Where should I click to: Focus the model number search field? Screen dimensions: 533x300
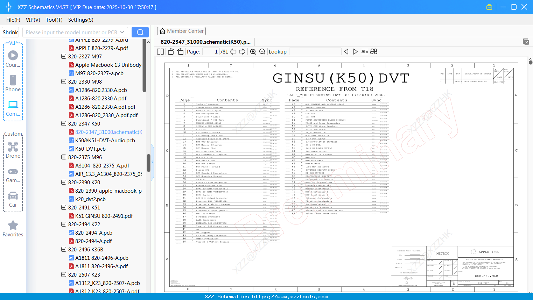tap(72, 32)
